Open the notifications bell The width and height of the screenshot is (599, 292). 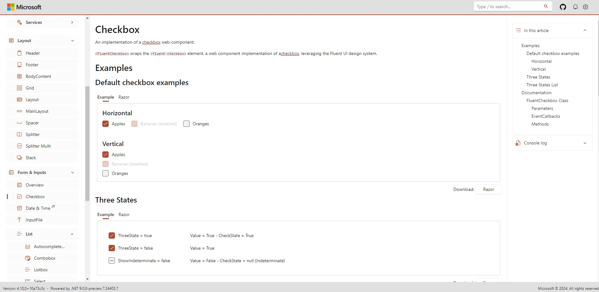pos(575,7)
